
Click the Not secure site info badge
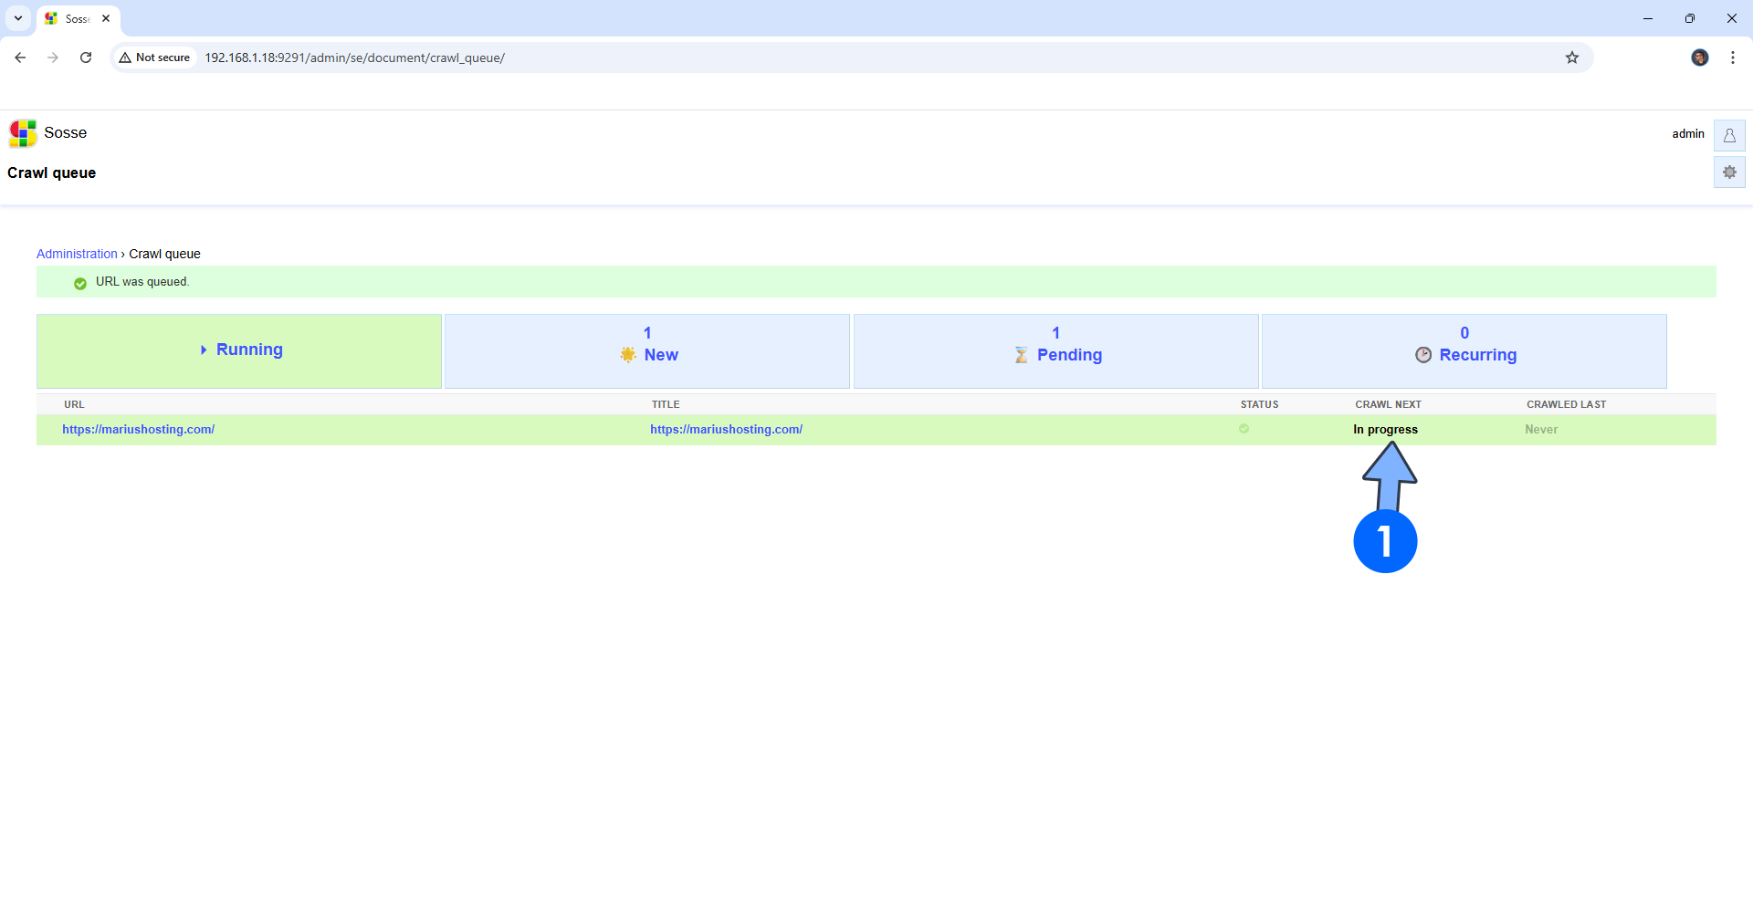coord(155,57)
